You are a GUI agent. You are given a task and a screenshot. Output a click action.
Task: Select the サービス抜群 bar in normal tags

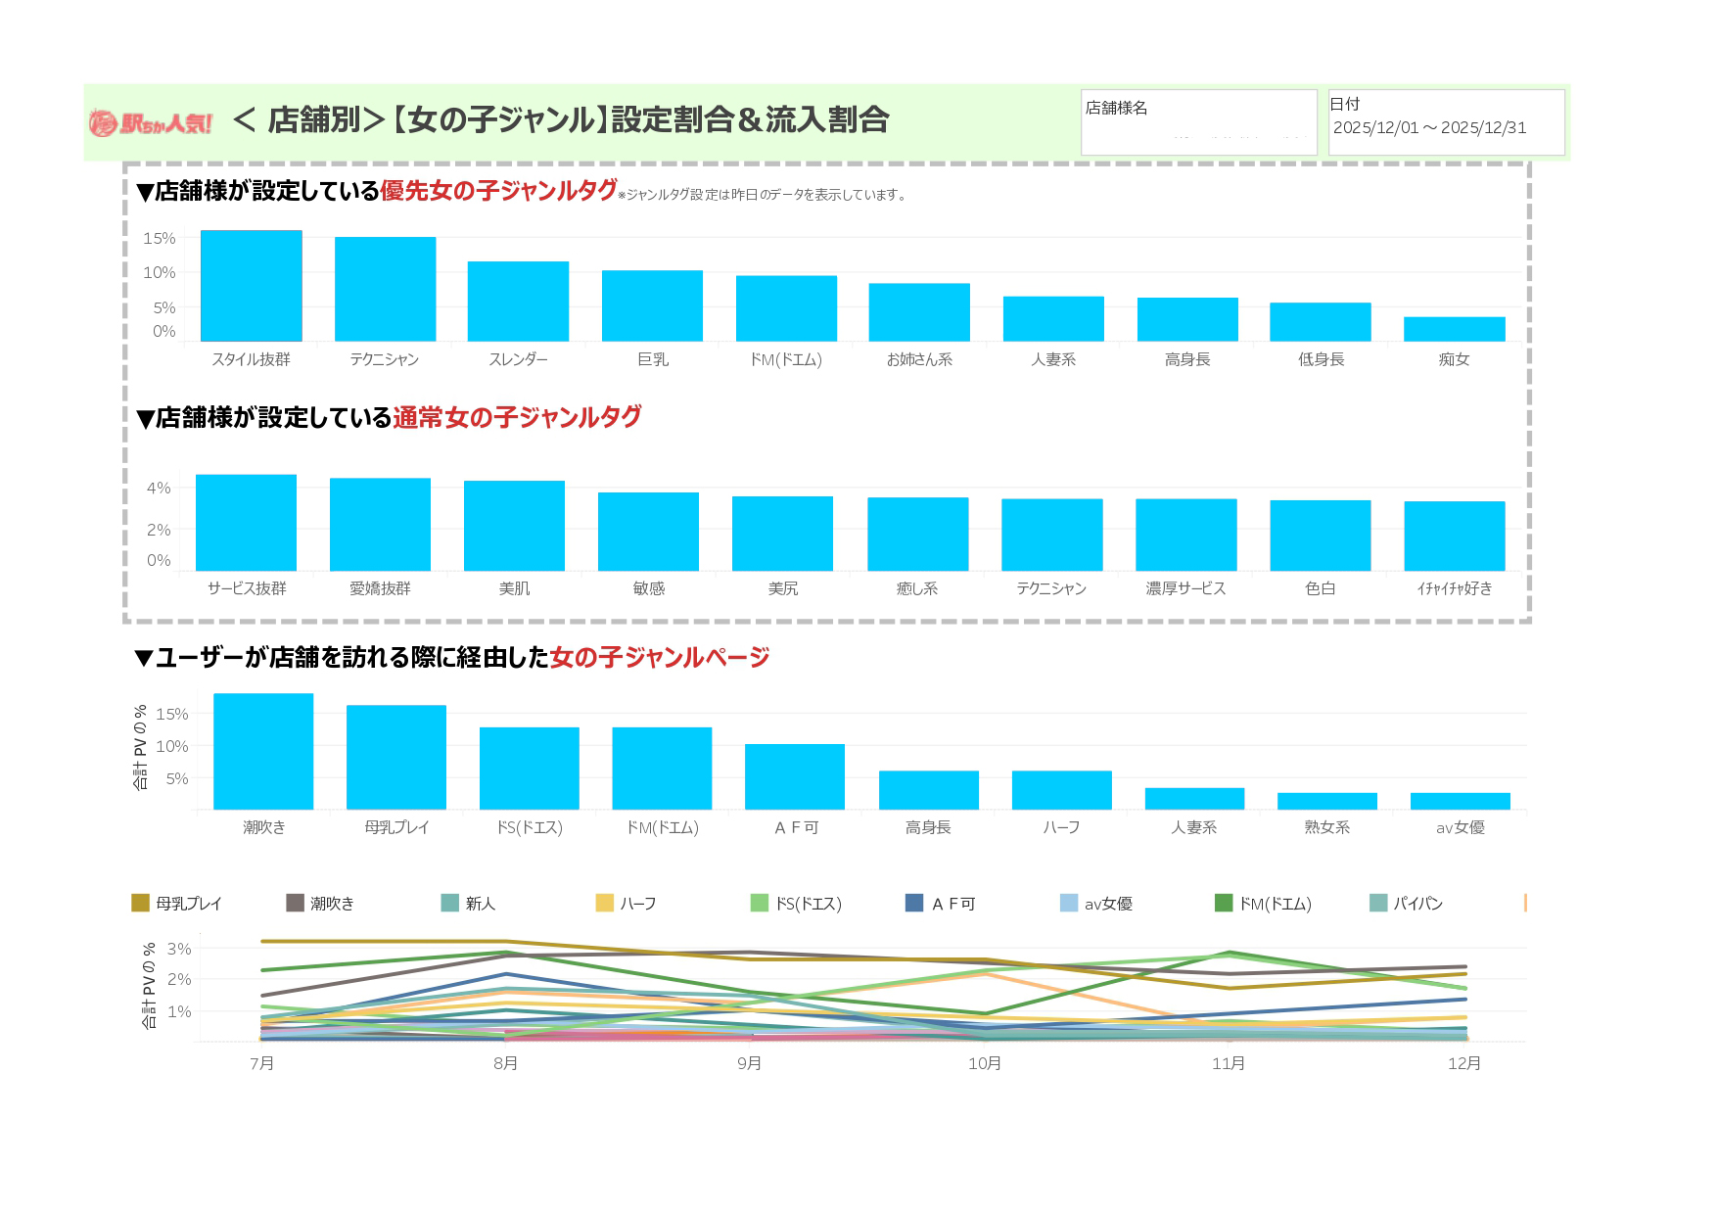[x=247, y=523]
